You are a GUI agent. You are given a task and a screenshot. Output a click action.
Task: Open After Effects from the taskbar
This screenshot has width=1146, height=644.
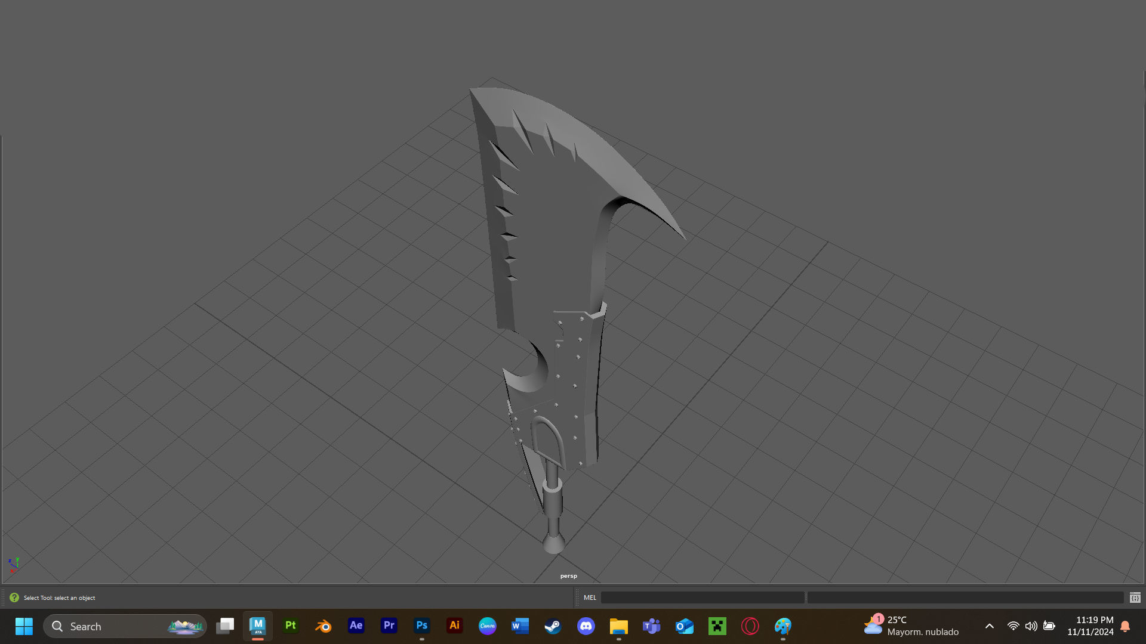[x=356, y=626]
